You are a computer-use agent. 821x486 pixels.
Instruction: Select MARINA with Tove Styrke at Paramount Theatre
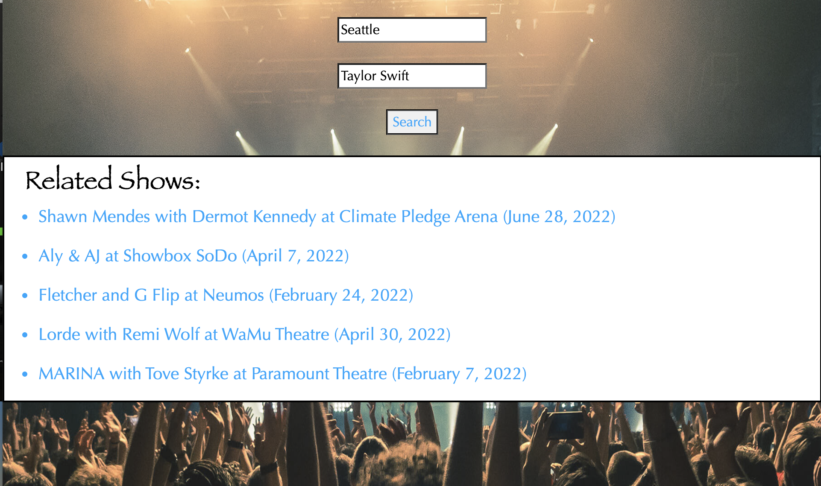tap(282, 374)
